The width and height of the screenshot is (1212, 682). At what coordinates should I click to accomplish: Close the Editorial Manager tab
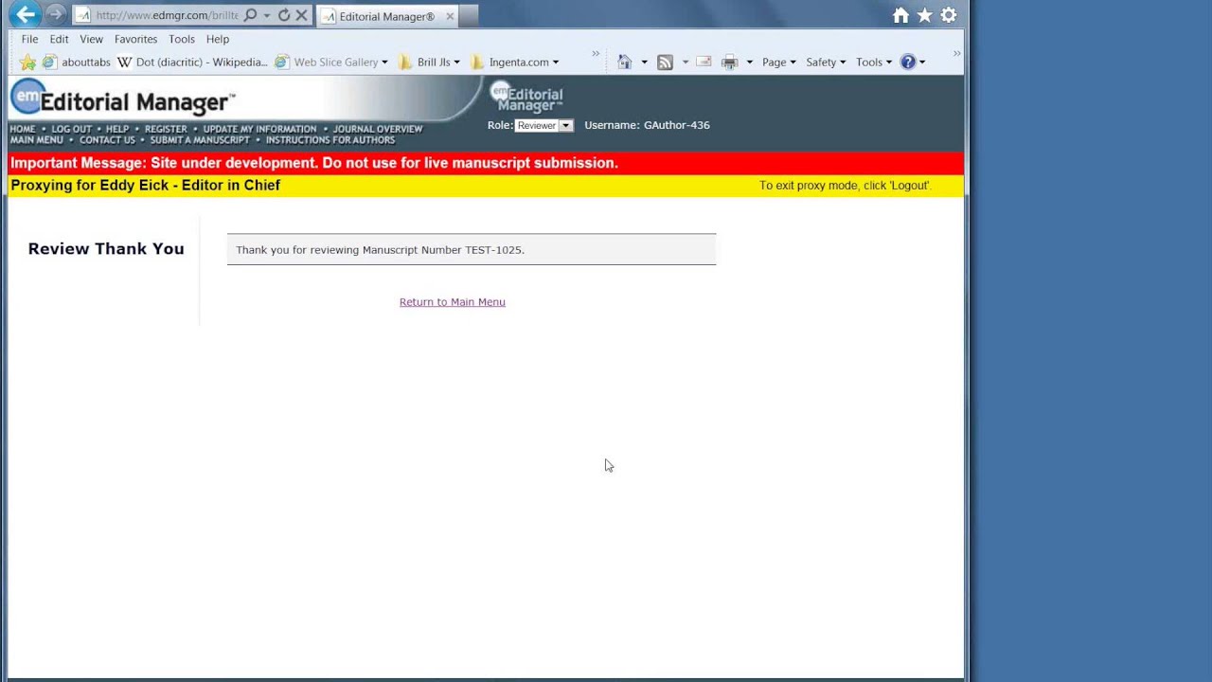point(450,16)
